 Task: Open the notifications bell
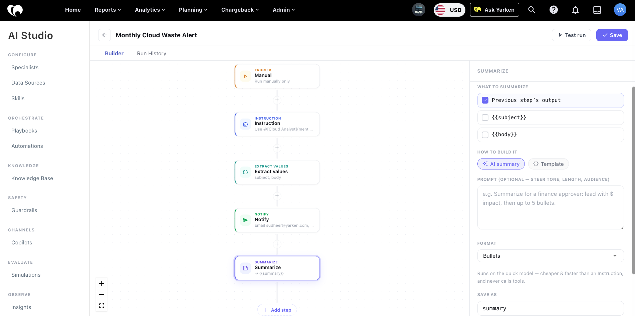[x=575, y=10]
